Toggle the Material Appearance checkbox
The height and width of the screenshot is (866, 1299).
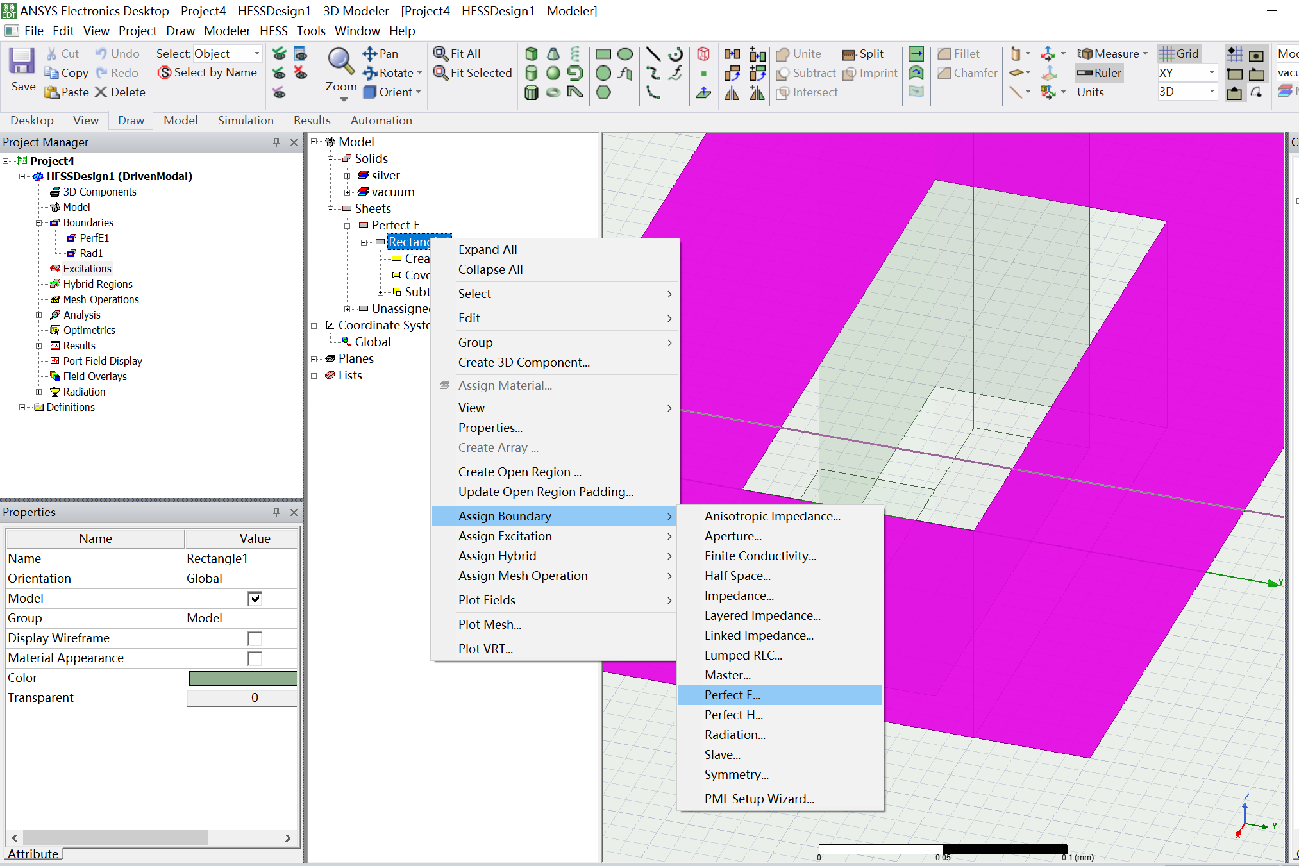coord(255,658)
